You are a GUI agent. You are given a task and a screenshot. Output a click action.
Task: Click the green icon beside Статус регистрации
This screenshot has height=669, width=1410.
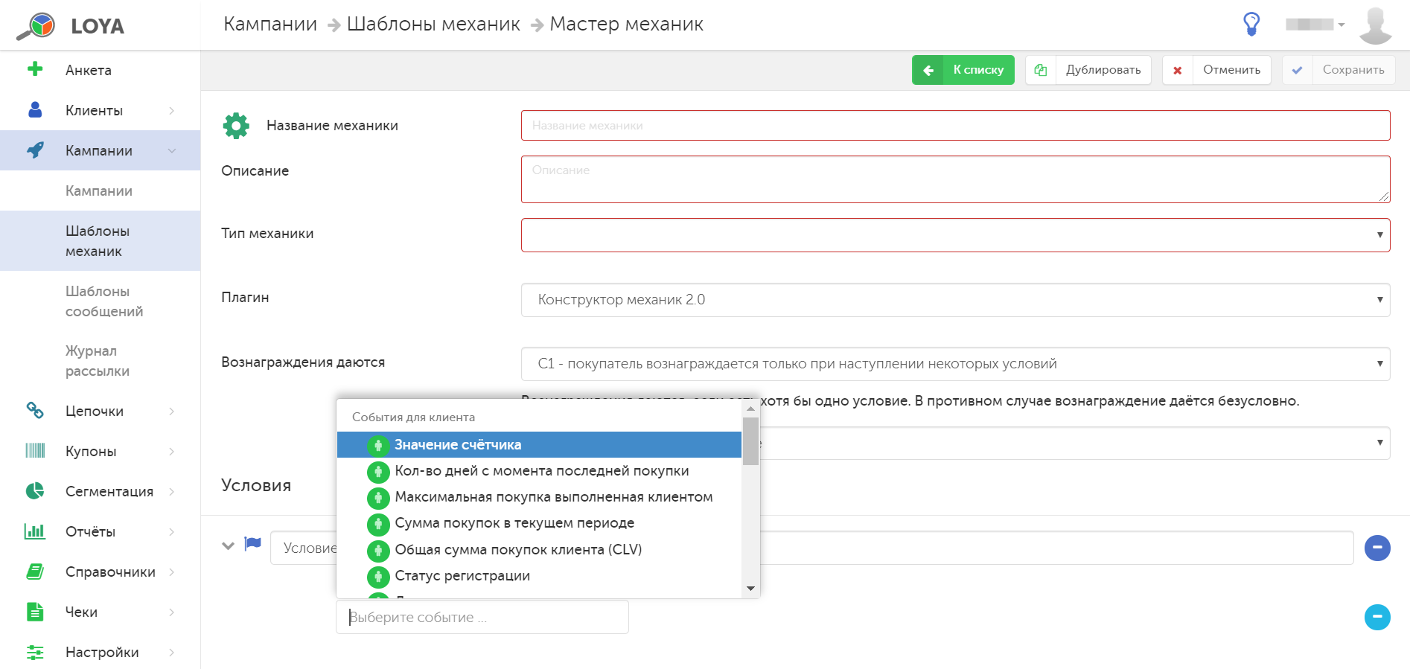coord(378,577)
